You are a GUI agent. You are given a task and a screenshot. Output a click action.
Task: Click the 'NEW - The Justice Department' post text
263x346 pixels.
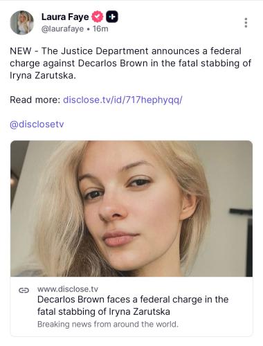pyautogui.click(x=79, y=51)
